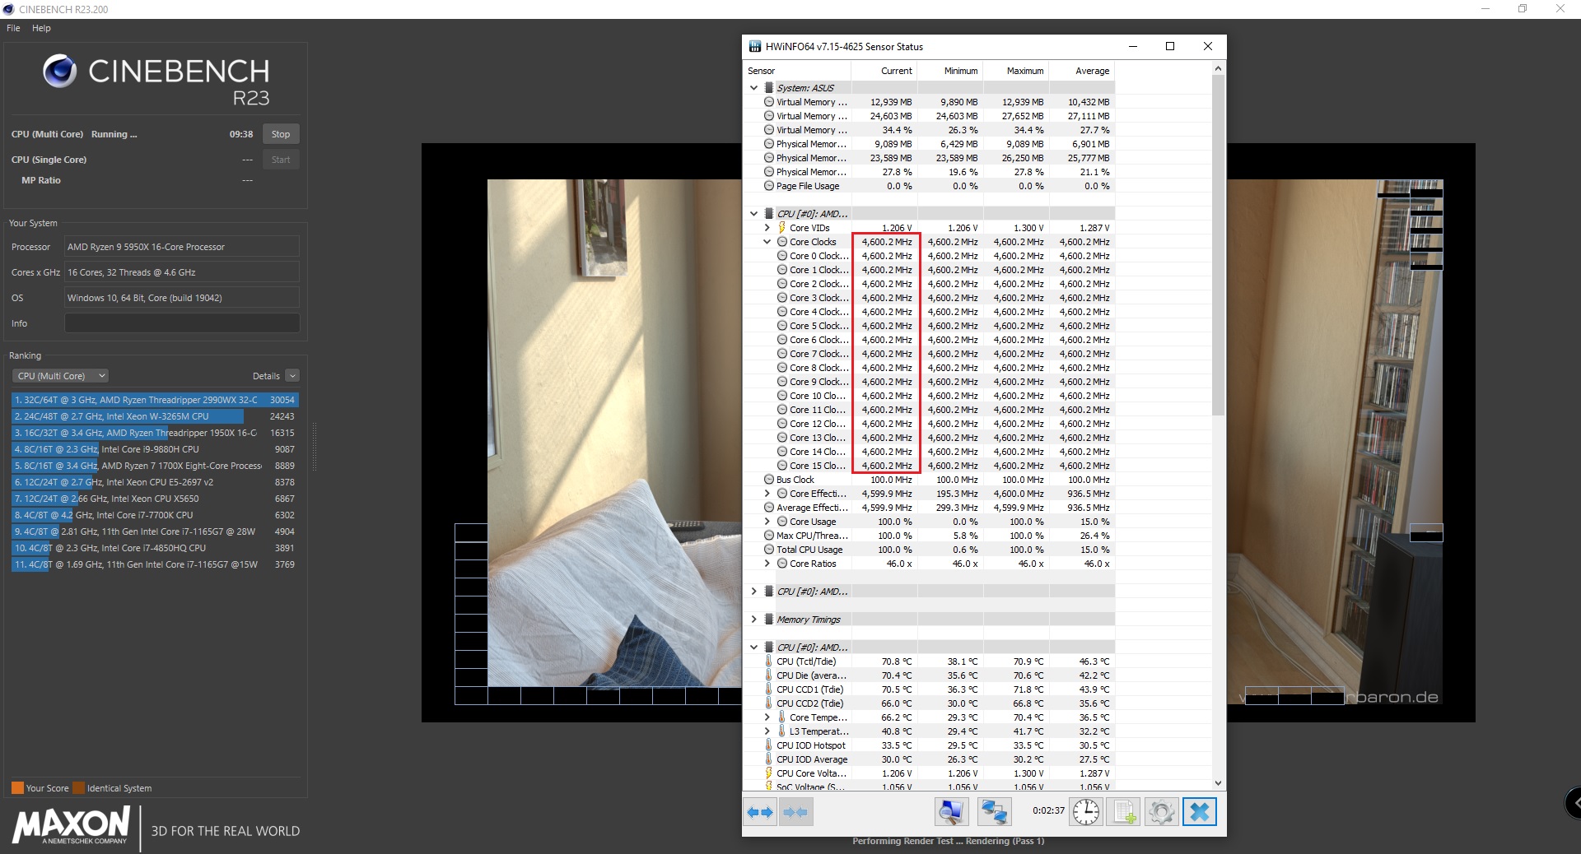Reset the elapsed time clock icon
The image size is (1581, 854).
coord(1086,812)
